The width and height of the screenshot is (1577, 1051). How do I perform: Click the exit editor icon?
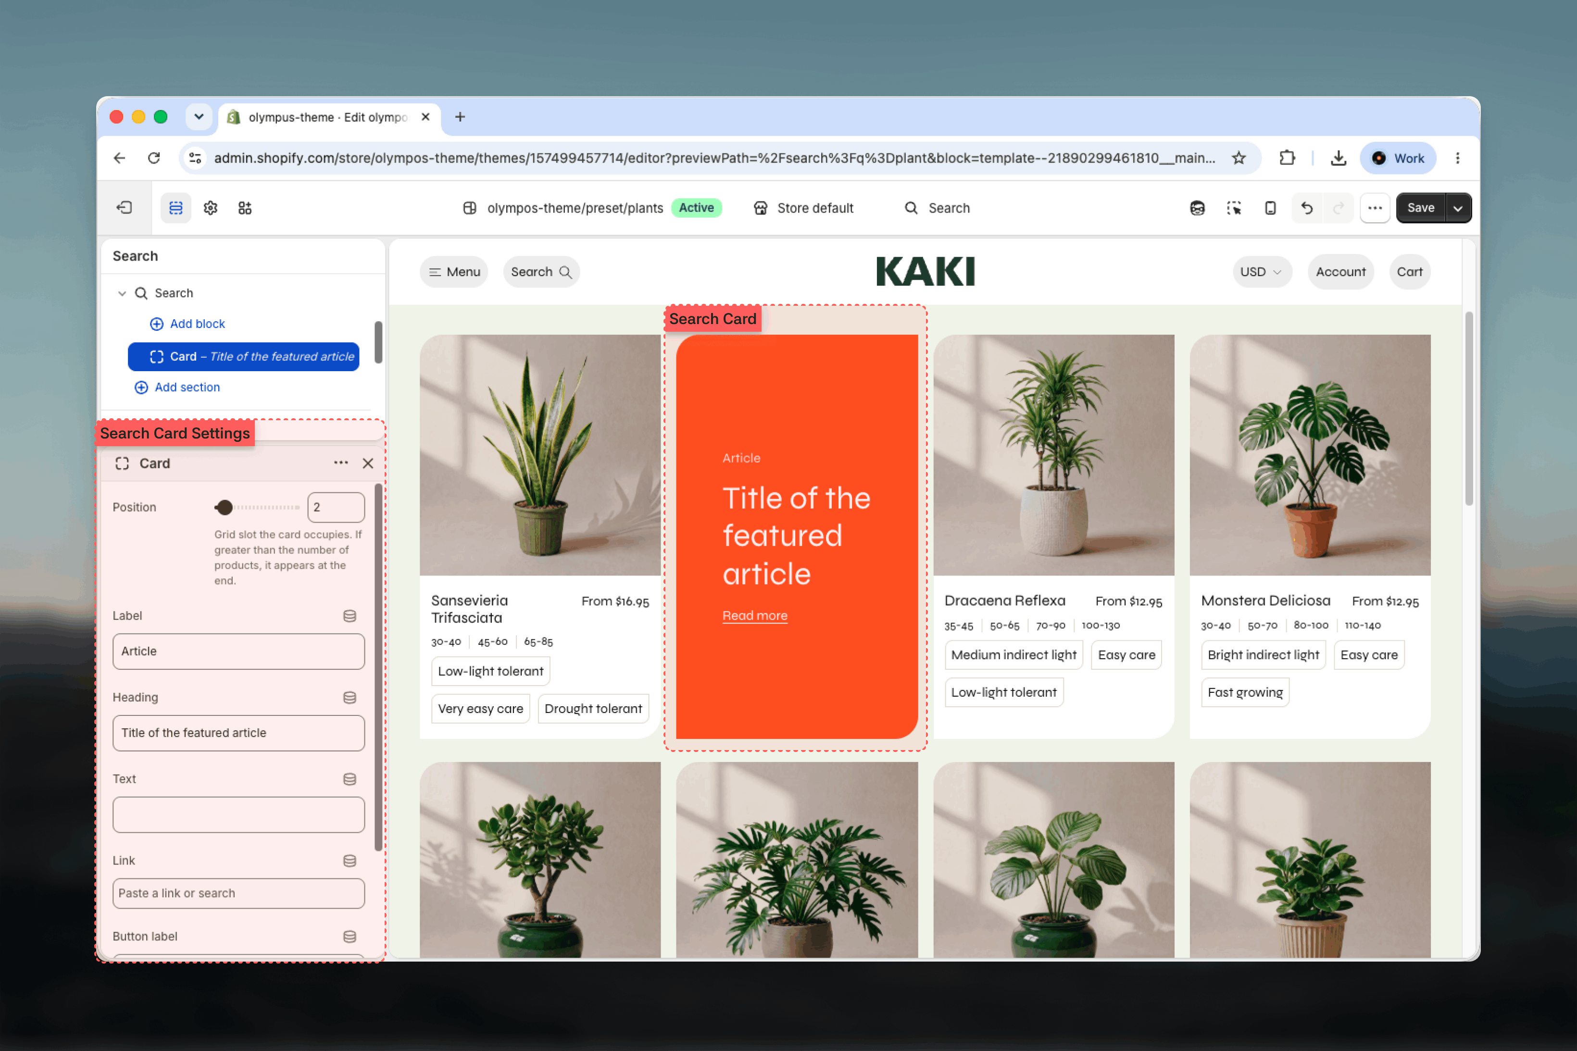pyautogui.click(x=124, y=208)
